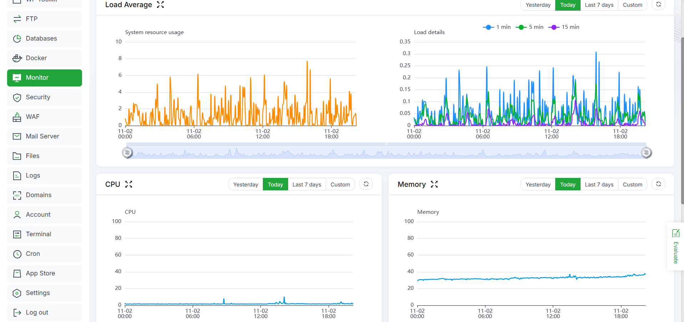Open Terminal menu item
The width and height of the screenshot is (684, 322).
pyautogui.click(x=45, y=234)
